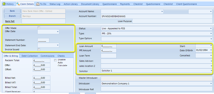Open the Client Questionnaire tab
Screen dimensions: 214x94
186,4
